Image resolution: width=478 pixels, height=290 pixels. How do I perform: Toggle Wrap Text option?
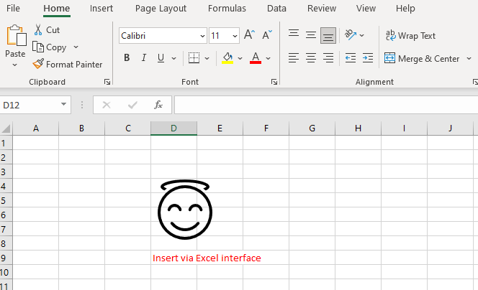point(410,35)
